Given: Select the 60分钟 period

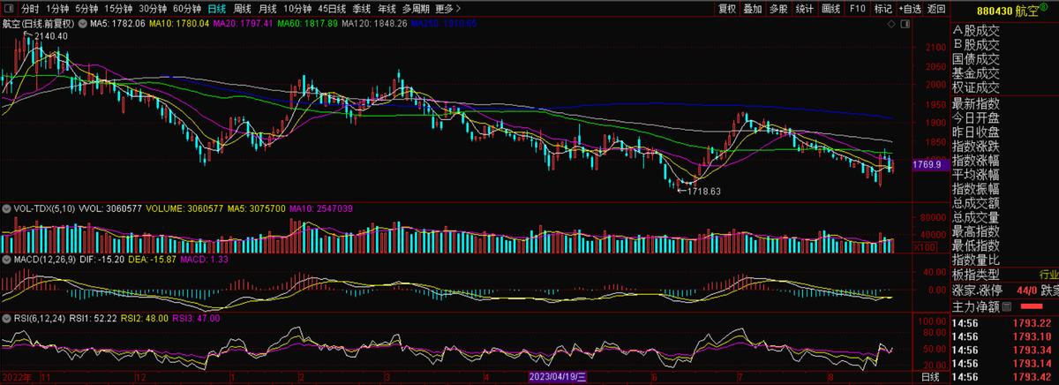Looking at the screenshot, I should 187,8.
